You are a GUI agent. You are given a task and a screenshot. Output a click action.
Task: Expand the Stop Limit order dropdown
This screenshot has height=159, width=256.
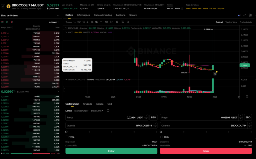(97, 111)
